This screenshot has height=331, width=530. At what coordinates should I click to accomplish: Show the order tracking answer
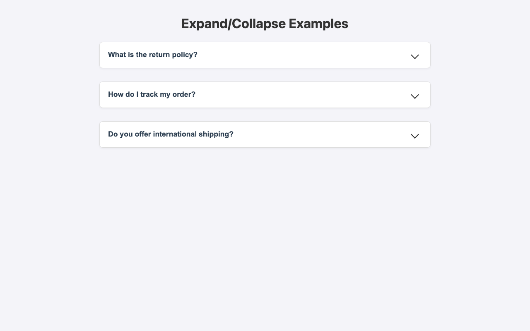[x=265, y=95]
